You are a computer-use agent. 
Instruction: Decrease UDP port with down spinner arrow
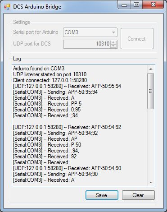coord(113,46)
